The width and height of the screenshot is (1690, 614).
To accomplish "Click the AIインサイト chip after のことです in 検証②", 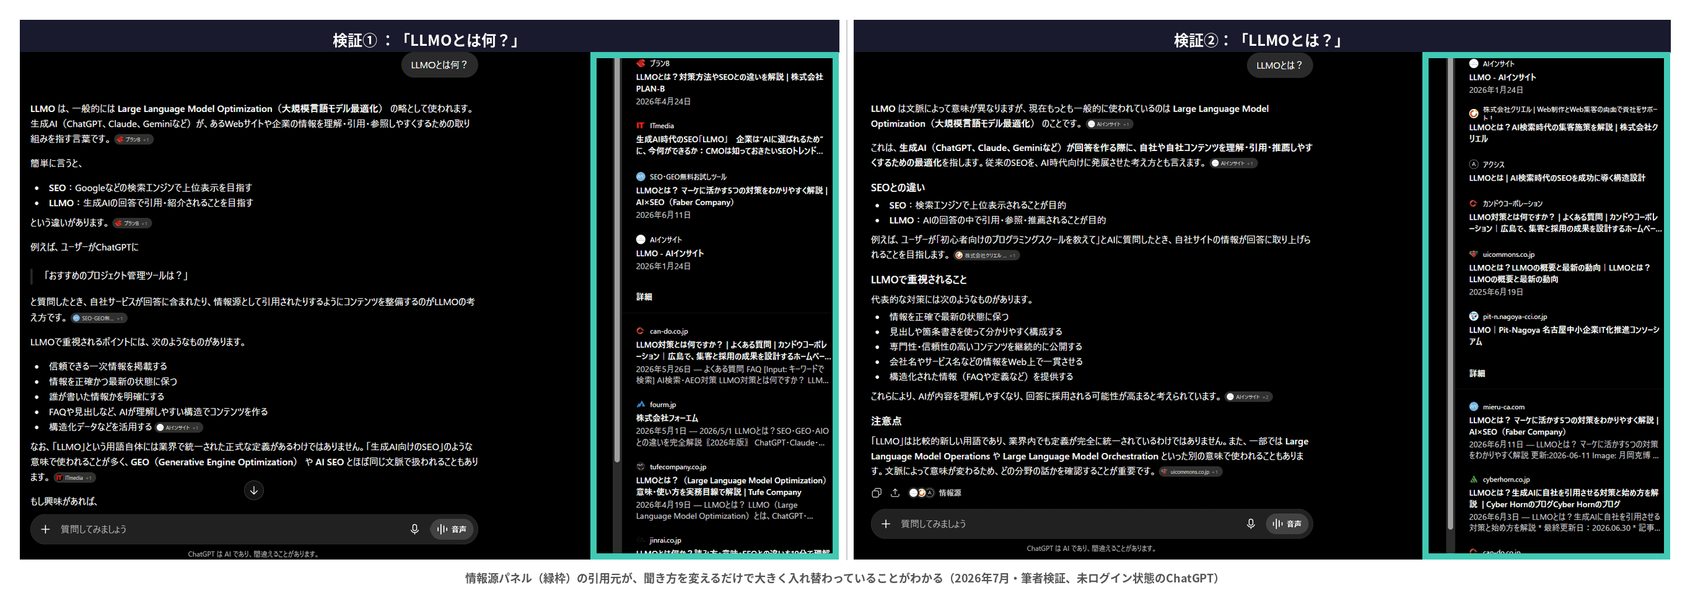I will (x=1110, y=124).
